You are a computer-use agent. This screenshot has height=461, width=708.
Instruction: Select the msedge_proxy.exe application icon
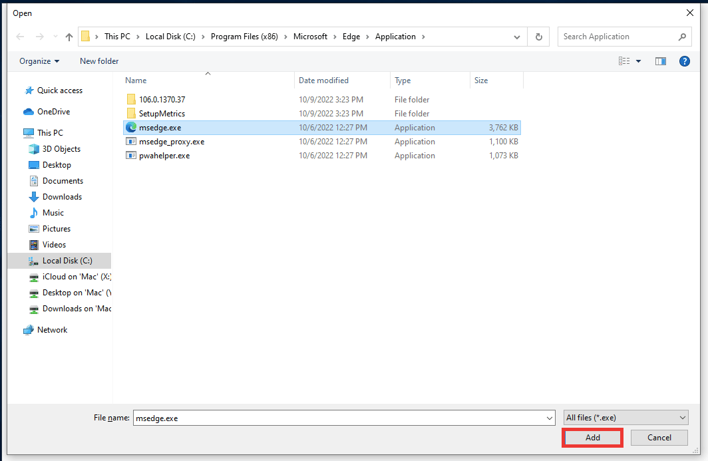[x=131, y=141]
